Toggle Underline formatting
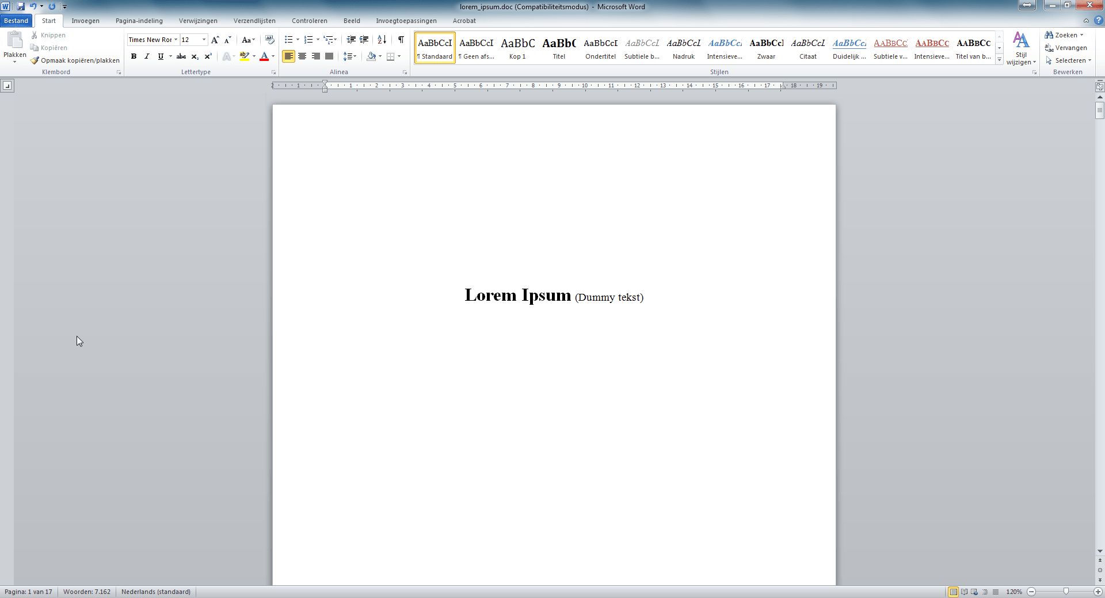The height and width of the screenshot is (598, 1105). click(161, 56)
